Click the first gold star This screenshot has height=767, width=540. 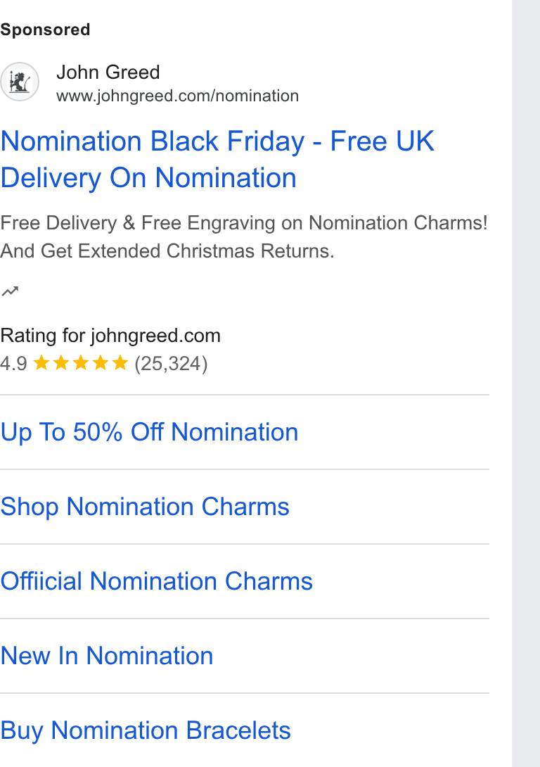click(41, 363)
